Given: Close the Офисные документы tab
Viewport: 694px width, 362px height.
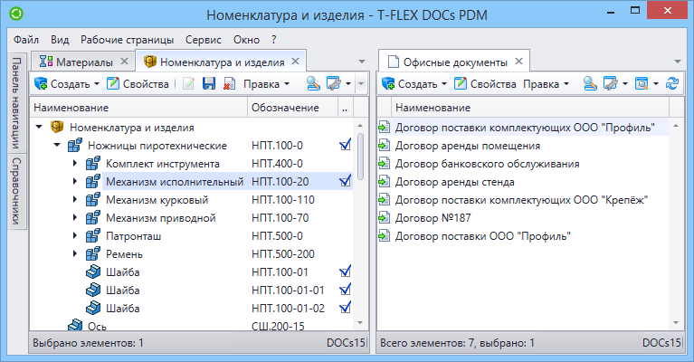Looking at the screenshot, I should tap(518, 62).
